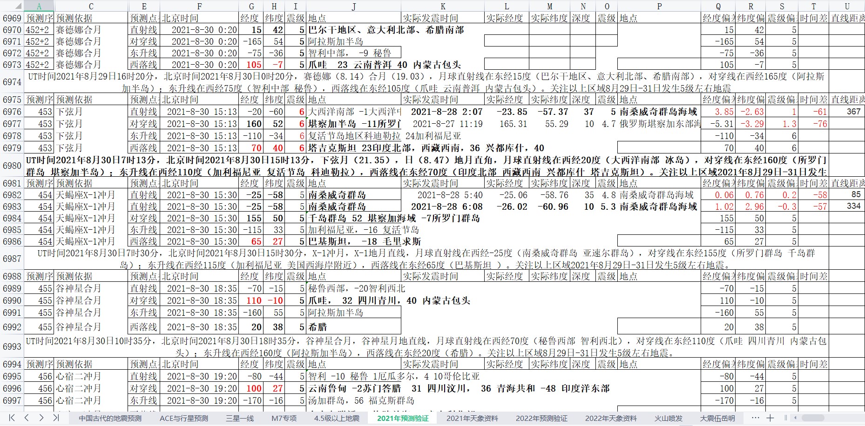Select column J header
Screen dimensions: 865x426
pyautogui.click(x=354, y=6)
